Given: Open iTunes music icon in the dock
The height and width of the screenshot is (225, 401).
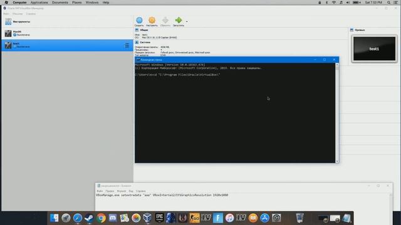Looking at the screenshot, I should coord(229,218).
